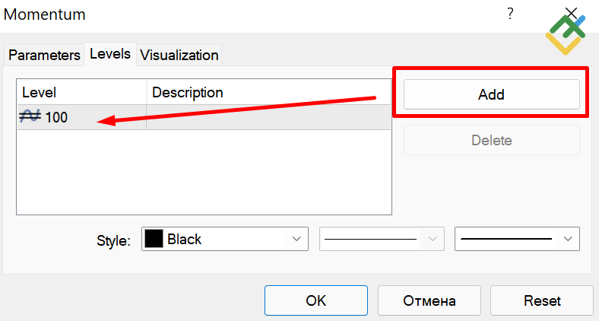This screenshot has width=599, height=321.
Task: Click the Delete button
Action: (491, 140)
